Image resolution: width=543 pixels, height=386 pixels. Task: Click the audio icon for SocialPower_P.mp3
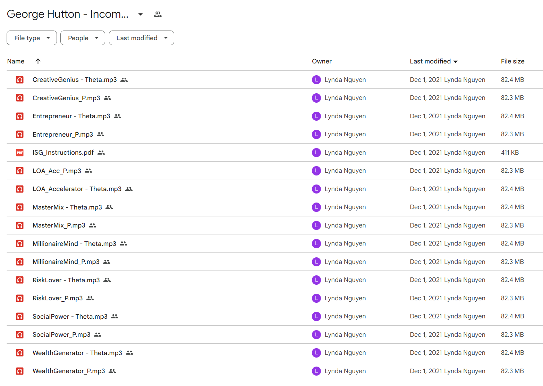point(20,335)
